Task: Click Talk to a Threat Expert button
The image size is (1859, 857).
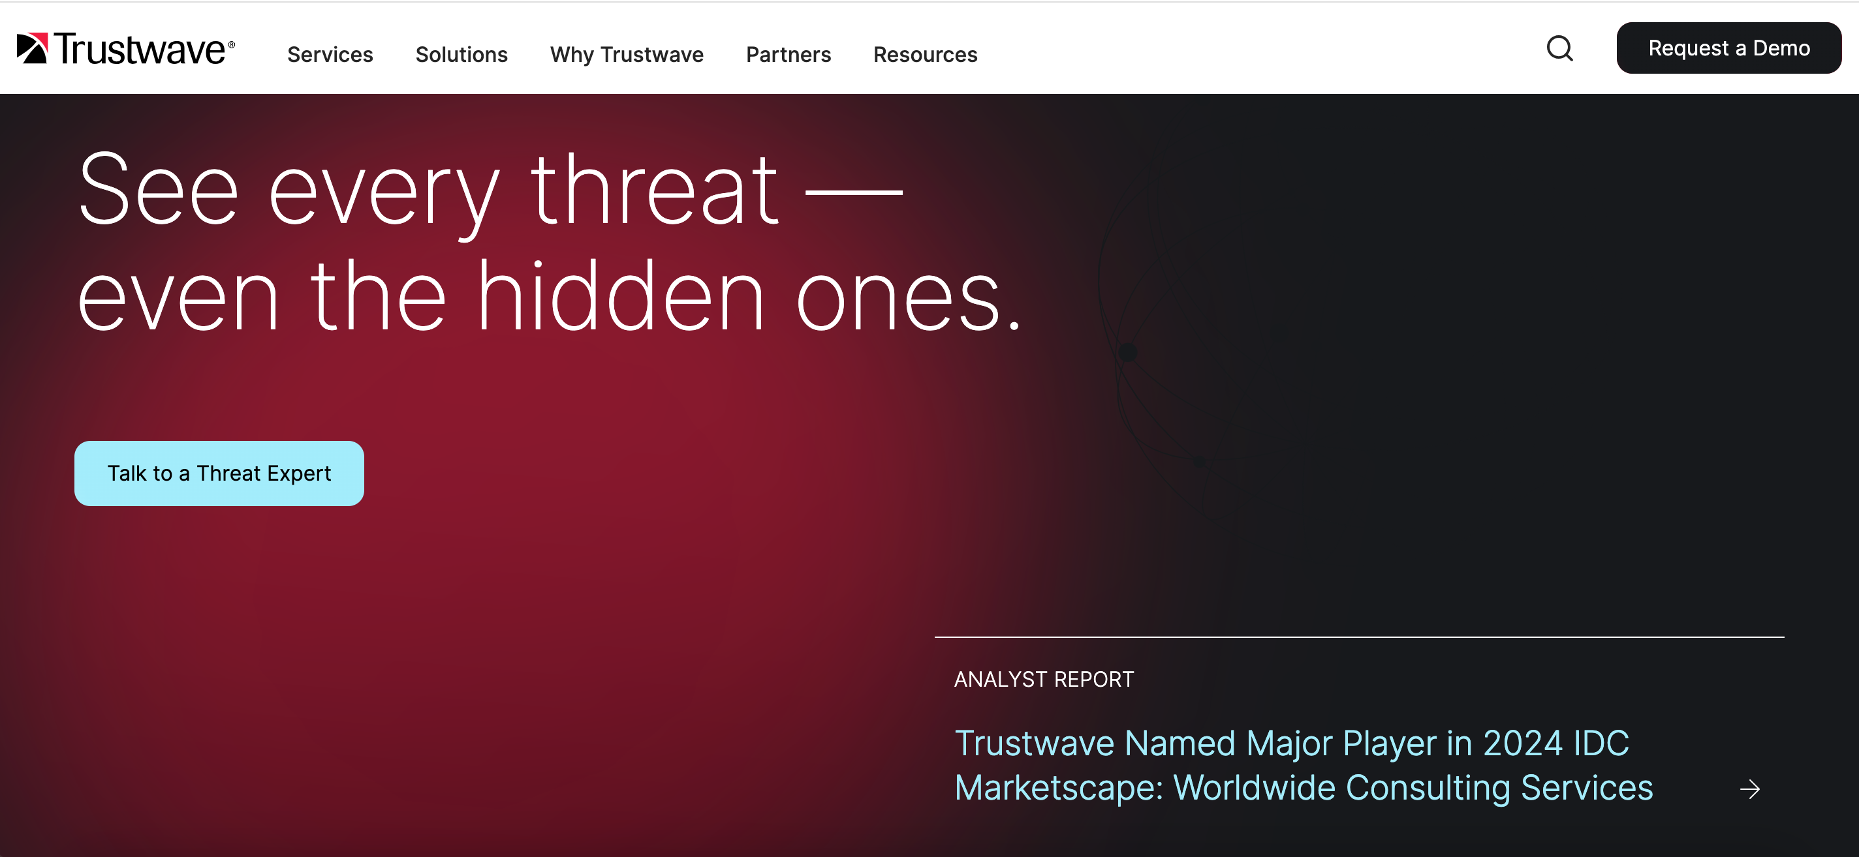Action: (x=219, y=473)
